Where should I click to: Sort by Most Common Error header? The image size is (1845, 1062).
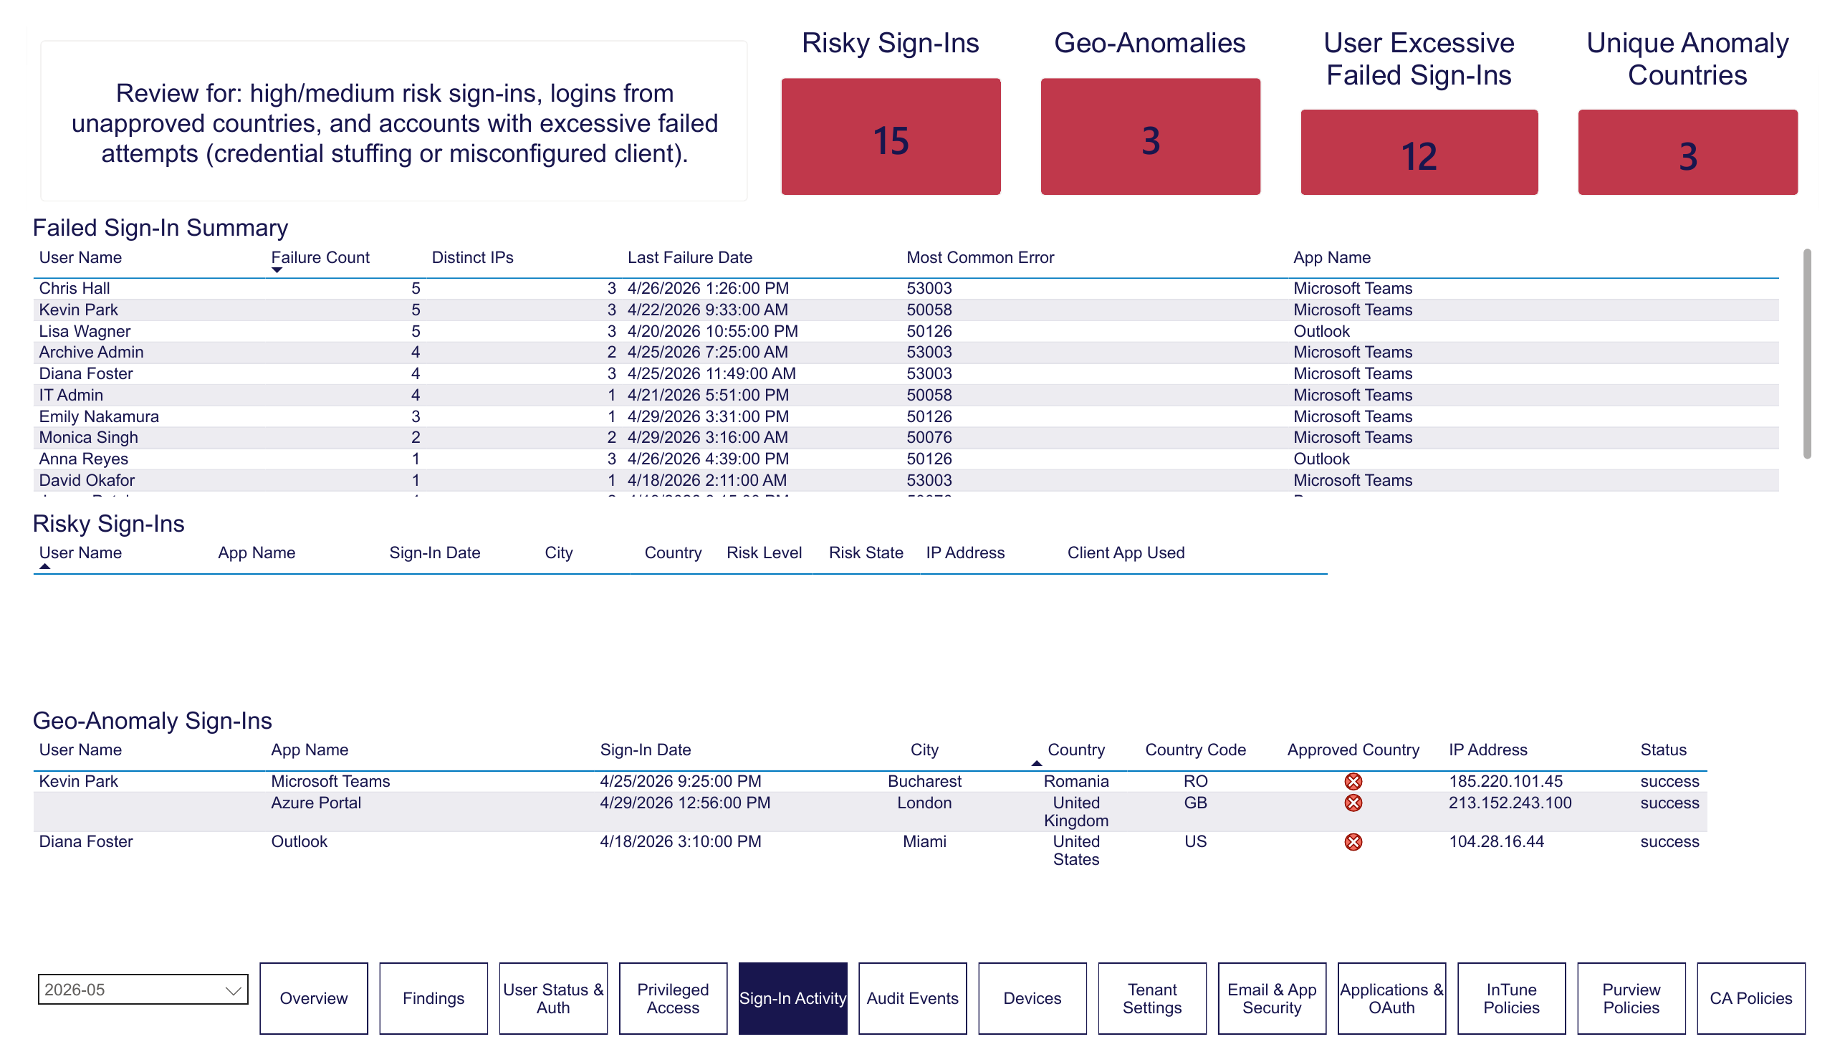pyautogui.click(x=979, y=257)
